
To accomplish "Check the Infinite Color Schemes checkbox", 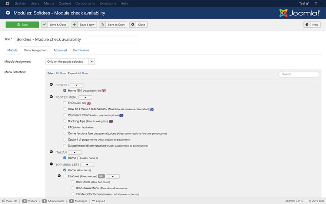I will (x=73, y=194).
